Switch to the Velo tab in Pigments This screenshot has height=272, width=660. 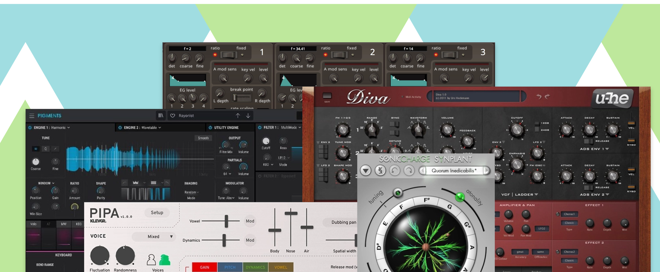(x=33, y=224)
